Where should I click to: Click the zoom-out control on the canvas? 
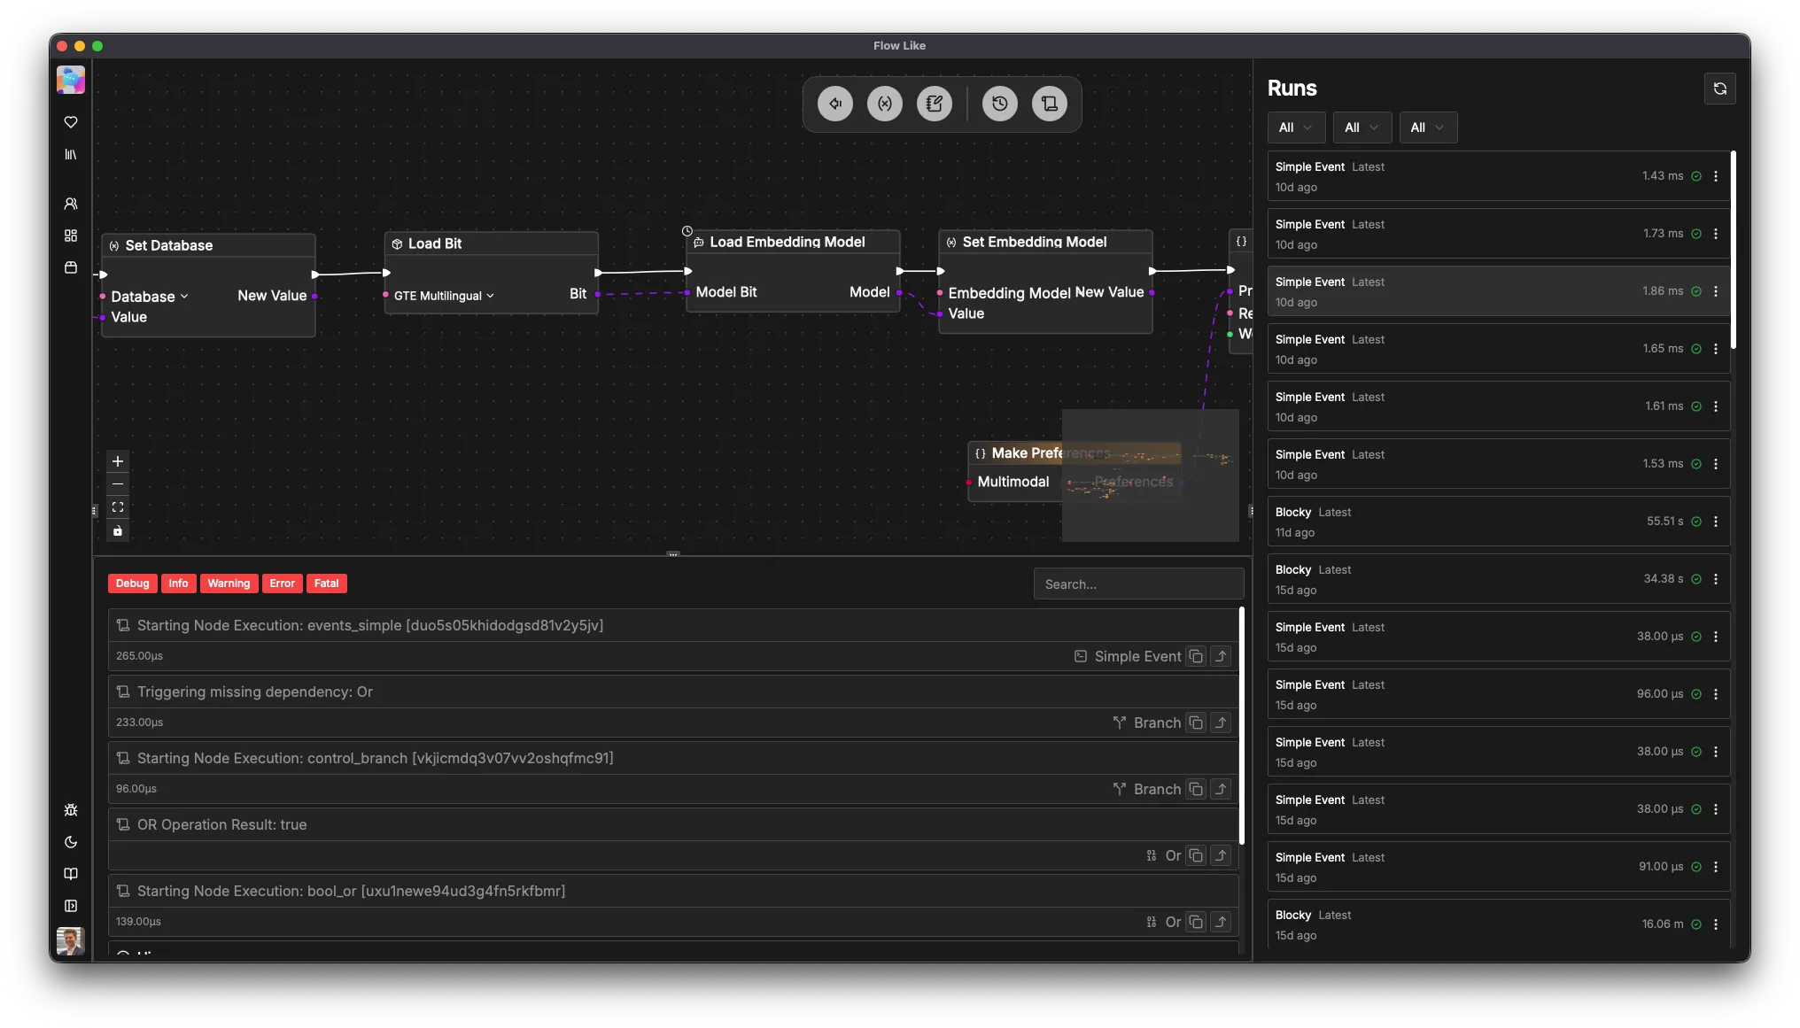(x=118, y=484)
